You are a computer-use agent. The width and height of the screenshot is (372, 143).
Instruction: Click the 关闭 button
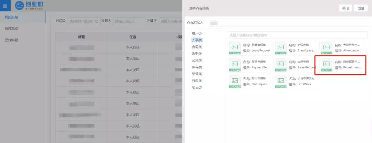[x=345, y=8]
